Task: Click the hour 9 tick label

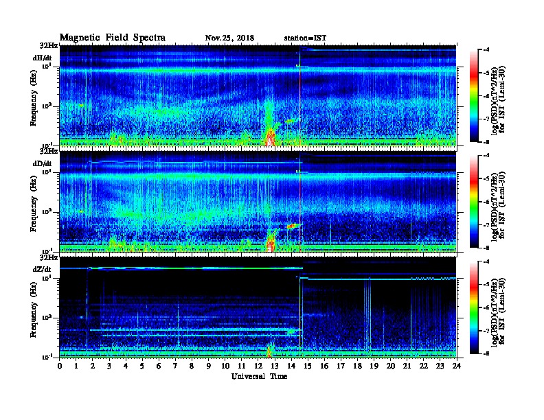Action: (x=209, y=366)
